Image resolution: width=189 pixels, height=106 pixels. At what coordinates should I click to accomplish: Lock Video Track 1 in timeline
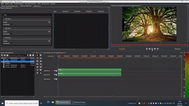[x=56, y=71]
